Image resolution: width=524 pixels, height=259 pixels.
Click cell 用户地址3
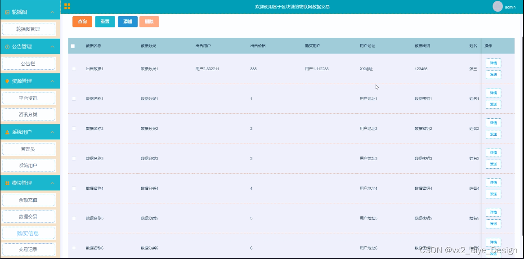click(369, 158)
